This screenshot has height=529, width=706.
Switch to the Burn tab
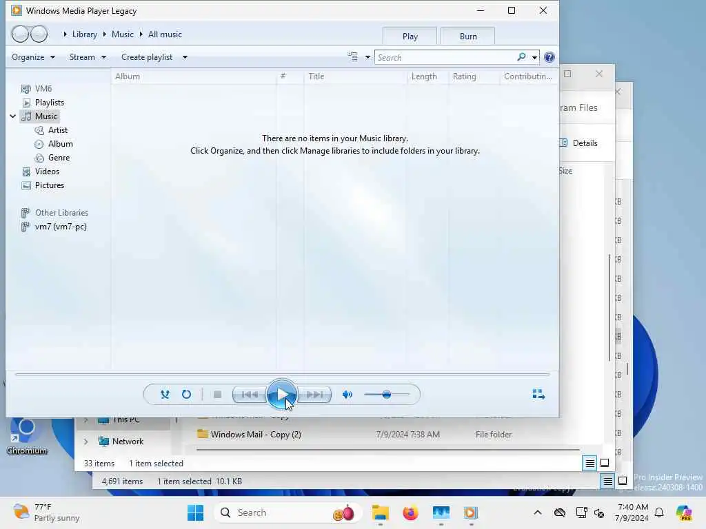point(468,36)
